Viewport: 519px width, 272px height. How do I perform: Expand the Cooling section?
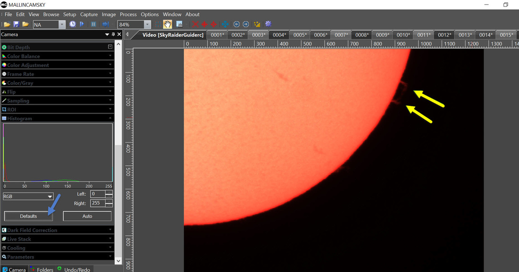pyautogui.click(x=58, y=248)
